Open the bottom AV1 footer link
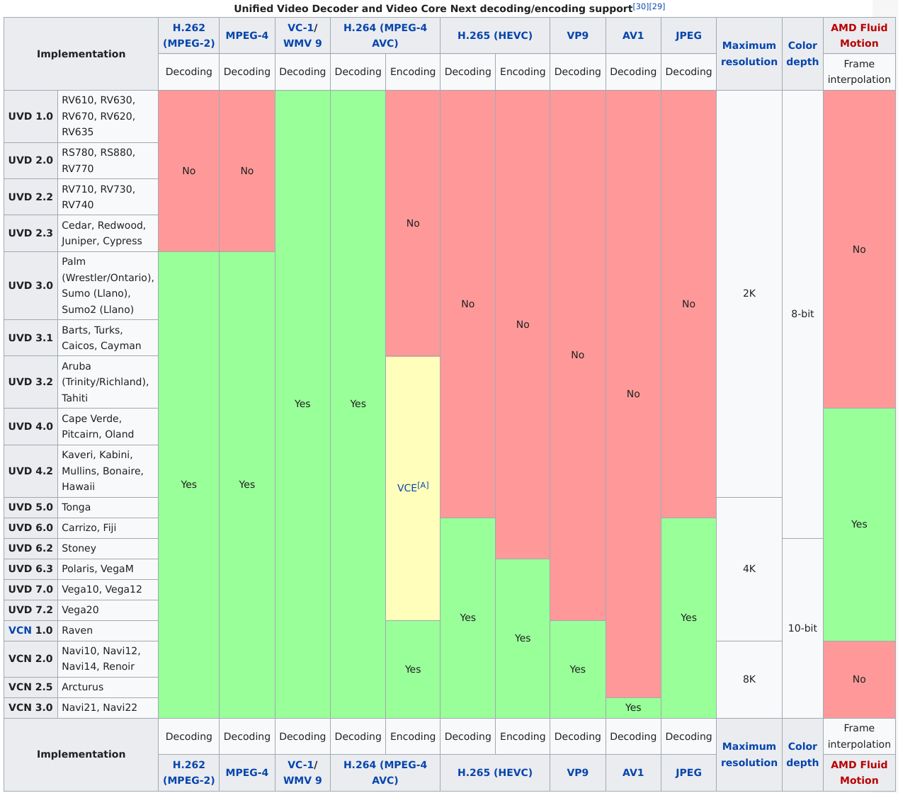Viewport: 898px width, 793px height. 632,772
